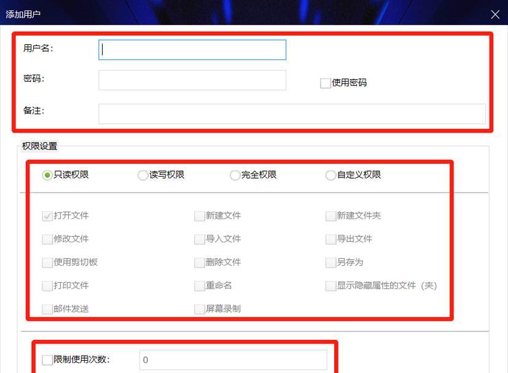Choose the 自定义权限 radio option
Image resolution: width=508 pixels, height=373 pixels.
(x=330, y=175)
